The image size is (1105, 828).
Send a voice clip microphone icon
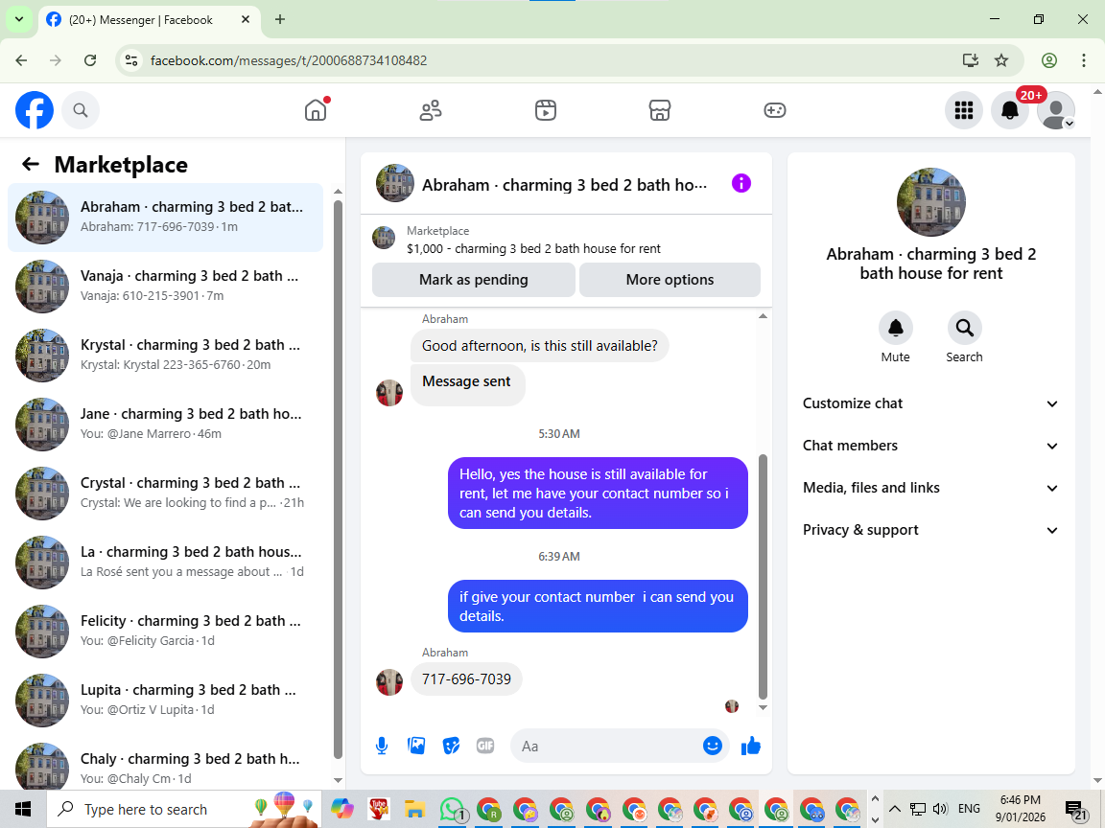pos(382,746)
